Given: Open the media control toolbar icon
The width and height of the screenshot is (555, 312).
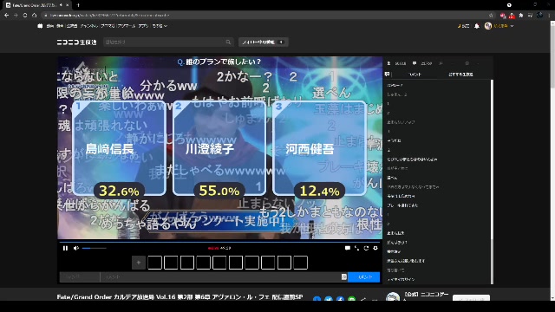Looking at the screenshot, I should point(530,16).
